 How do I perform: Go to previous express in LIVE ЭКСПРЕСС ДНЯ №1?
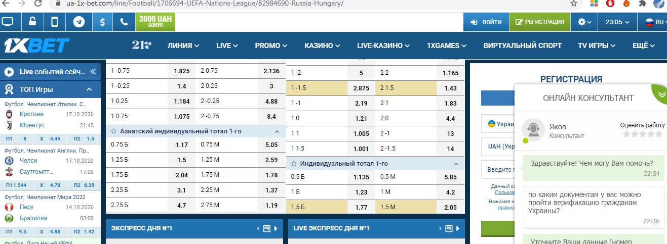click(x=441, y=228)
